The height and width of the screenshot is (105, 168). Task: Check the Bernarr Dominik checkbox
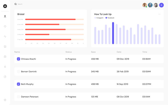[19, 71]
